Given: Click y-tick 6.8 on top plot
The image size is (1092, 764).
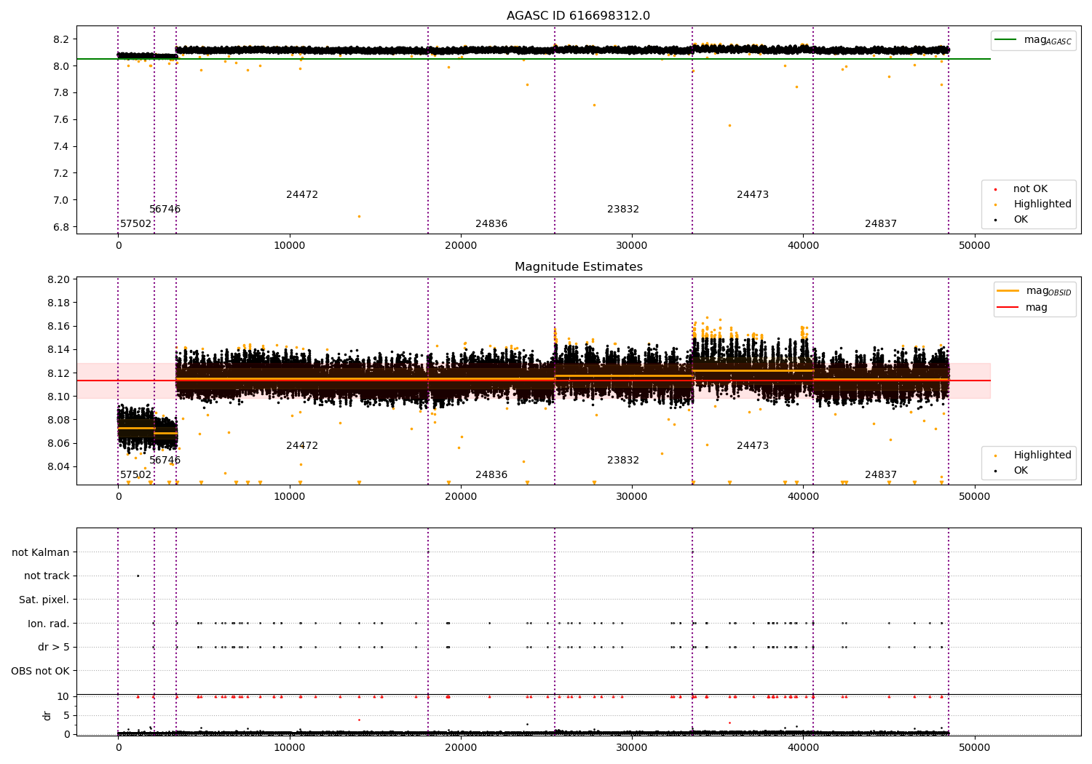Looking at the screenshot, I should pos(61,227).
